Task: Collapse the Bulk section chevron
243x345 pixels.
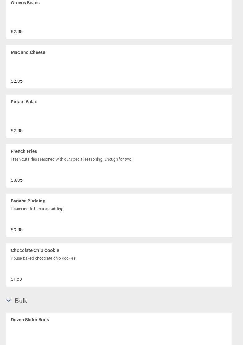Action: [x=9, y=300]
